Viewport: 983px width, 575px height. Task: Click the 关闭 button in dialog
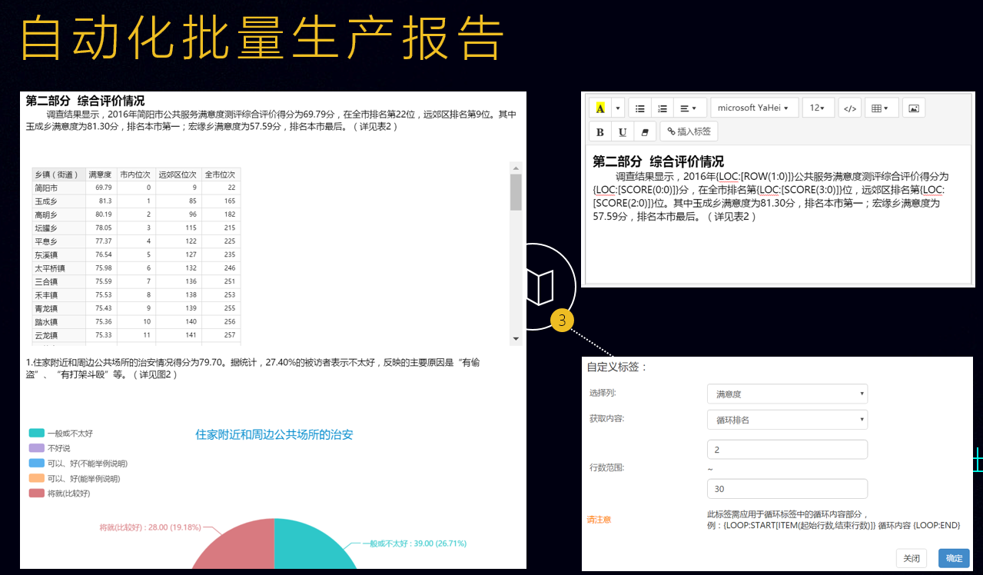(x=912, y=558)
